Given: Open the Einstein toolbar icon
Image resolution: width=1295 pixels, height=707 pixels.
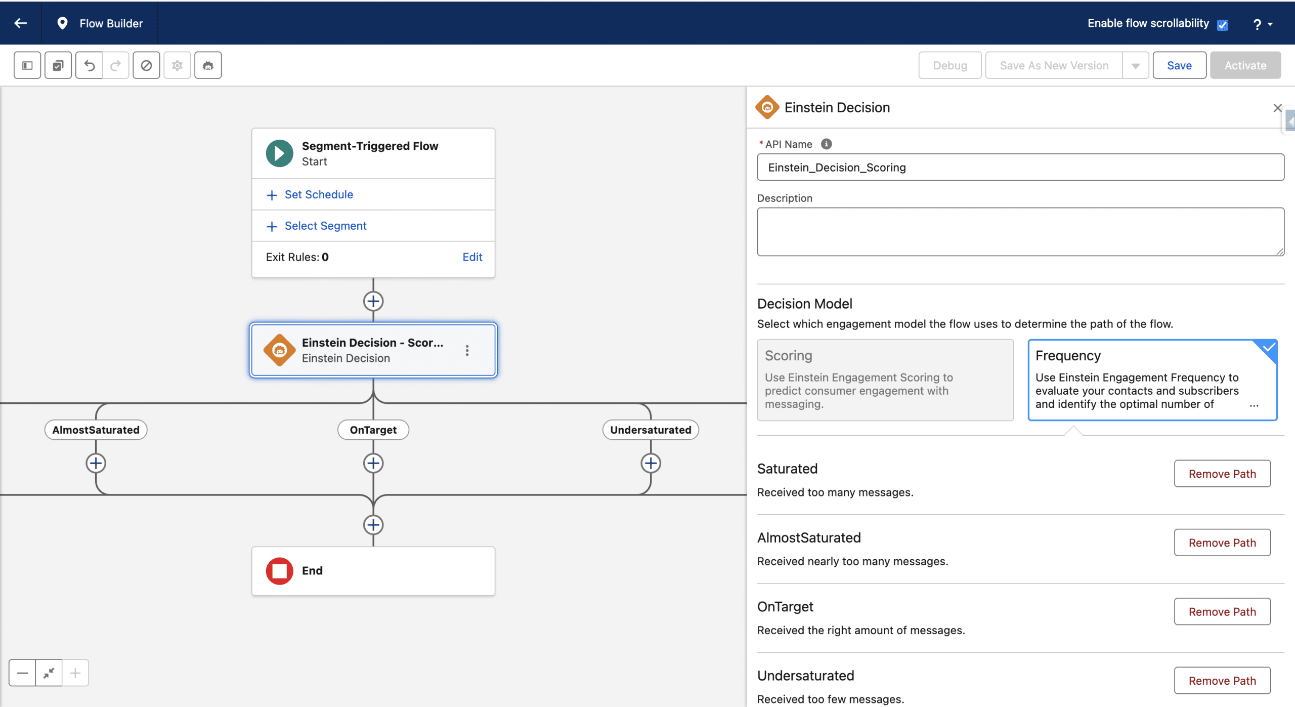Looking at the screenshot, I should tap(208, 65).
